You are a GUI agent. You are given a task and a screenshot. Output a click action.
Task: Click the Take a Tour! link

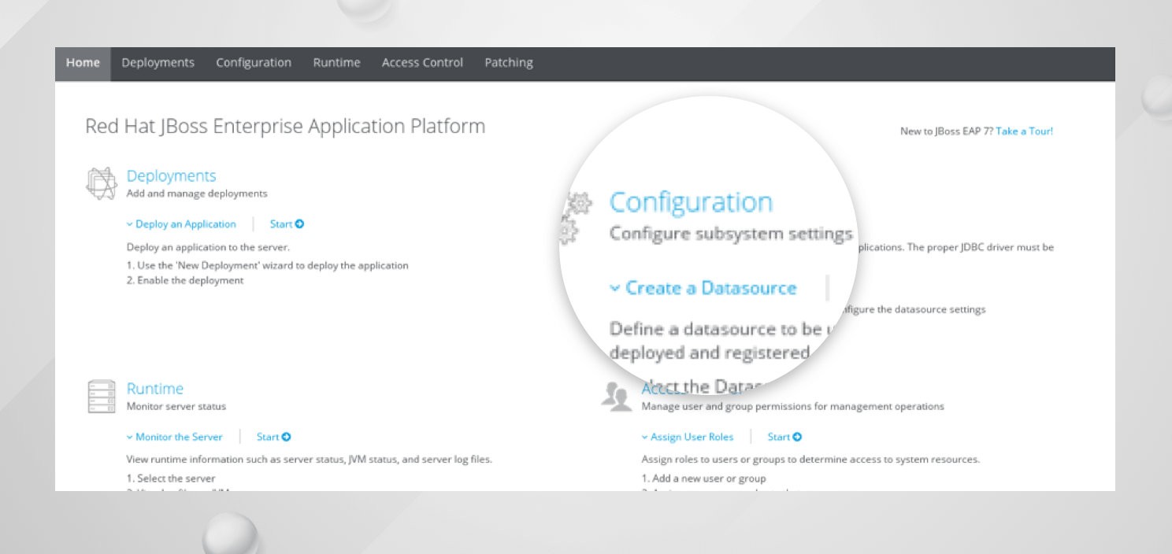tap(1024, 131)
